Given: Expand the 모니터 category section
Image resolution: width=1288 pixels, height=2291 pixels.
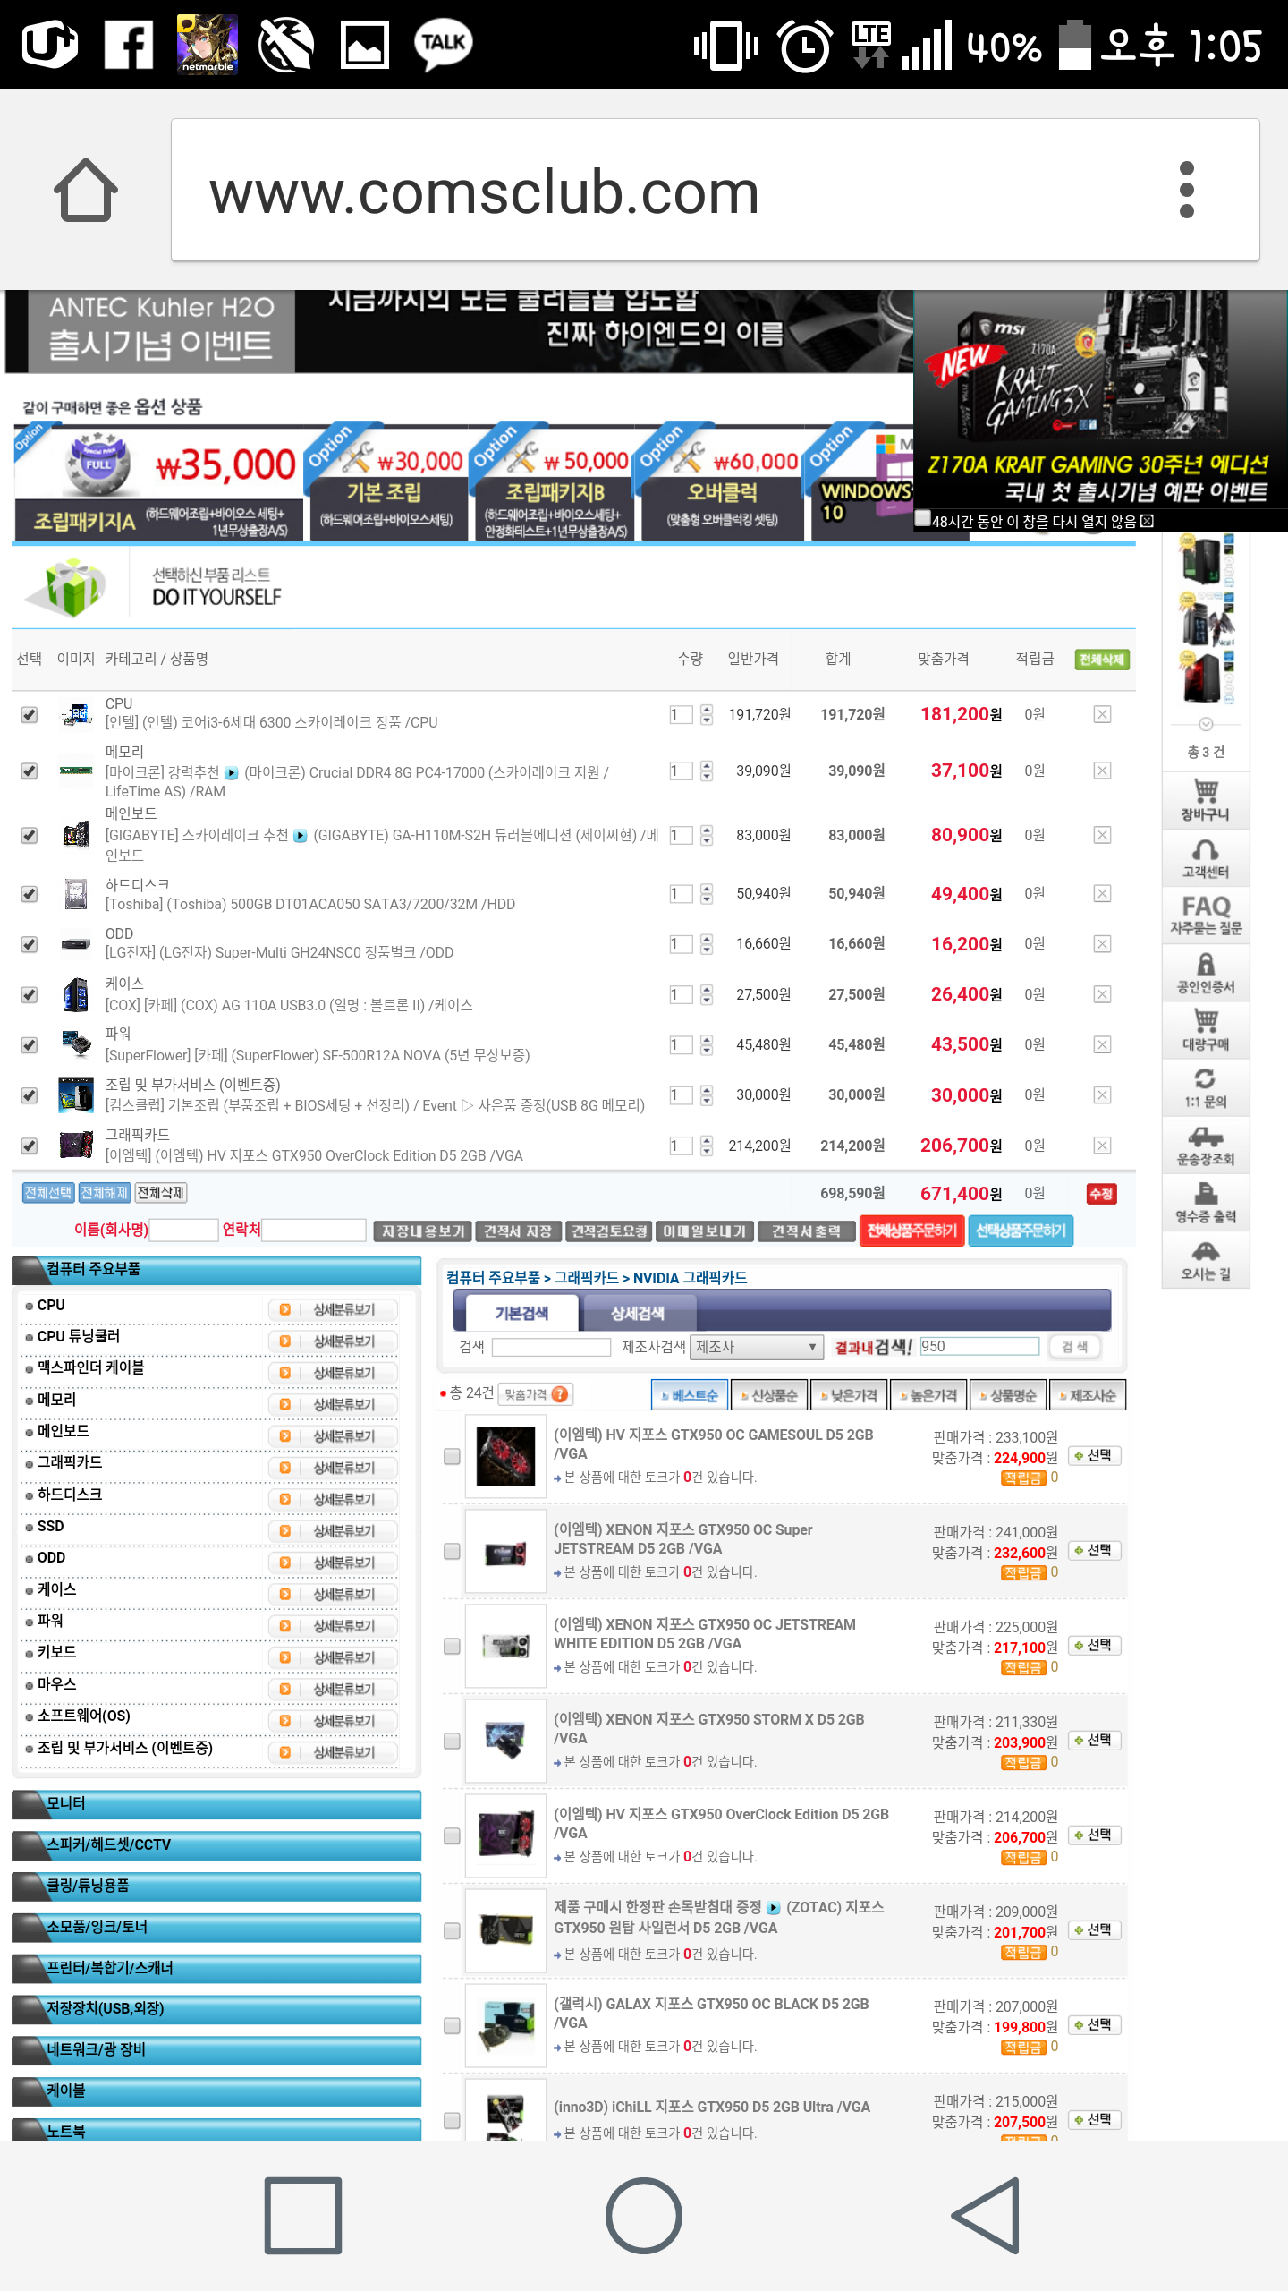Looking at the screenshot, I should 216,1803.
